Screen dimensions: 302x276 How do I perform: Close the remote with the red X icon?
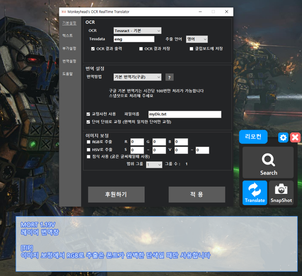tap(295, 138)
